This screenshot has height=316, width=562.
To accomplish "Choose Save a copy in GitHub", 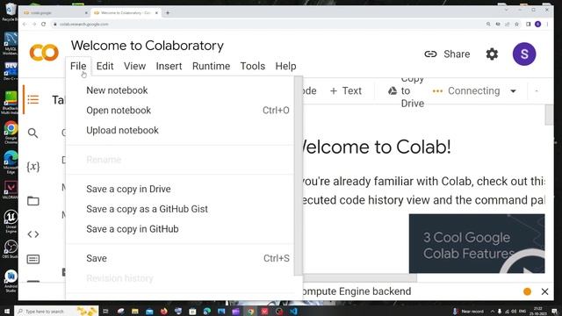I will pyautogui.click(x=180, y=229).
